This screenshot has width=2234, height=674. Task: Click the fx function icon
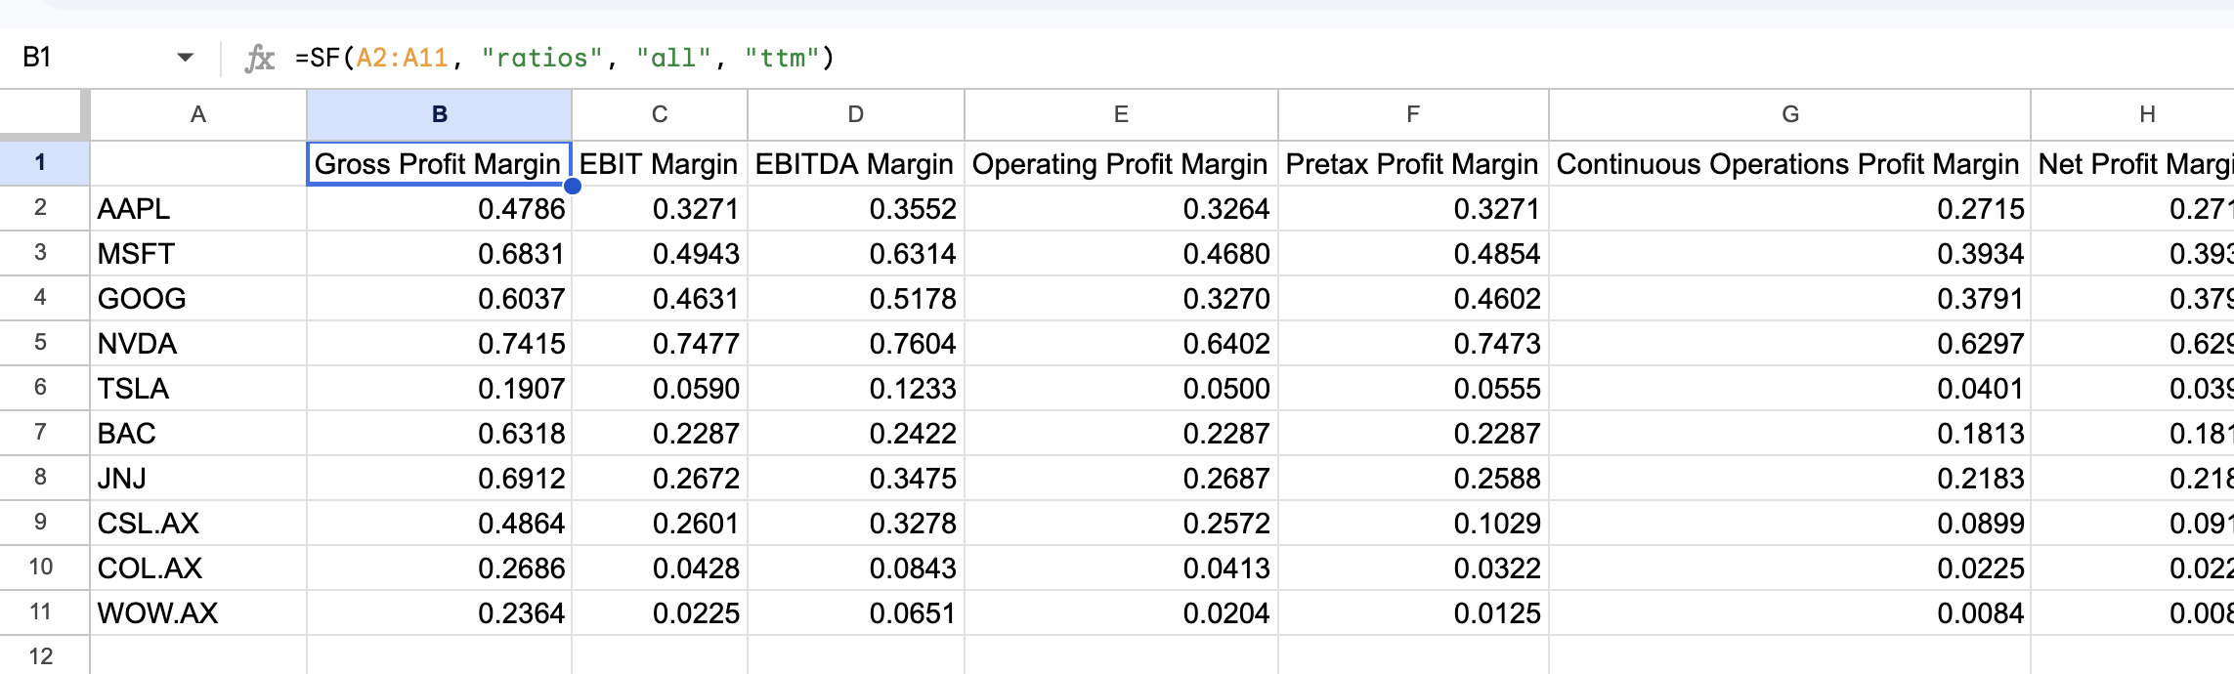click(259, 59)
